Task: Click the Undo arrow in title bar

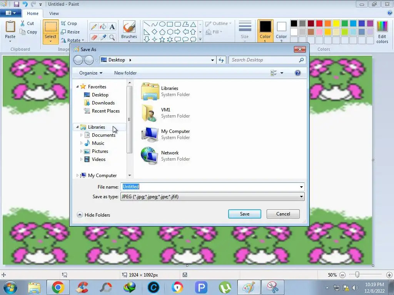Action: pyautogui.click(x=25, y=4)
